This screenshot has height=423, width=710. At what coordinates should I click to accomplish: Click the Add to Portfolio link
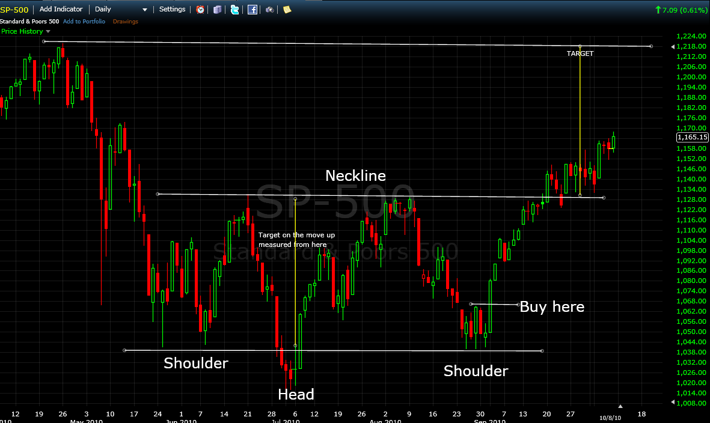84,21
